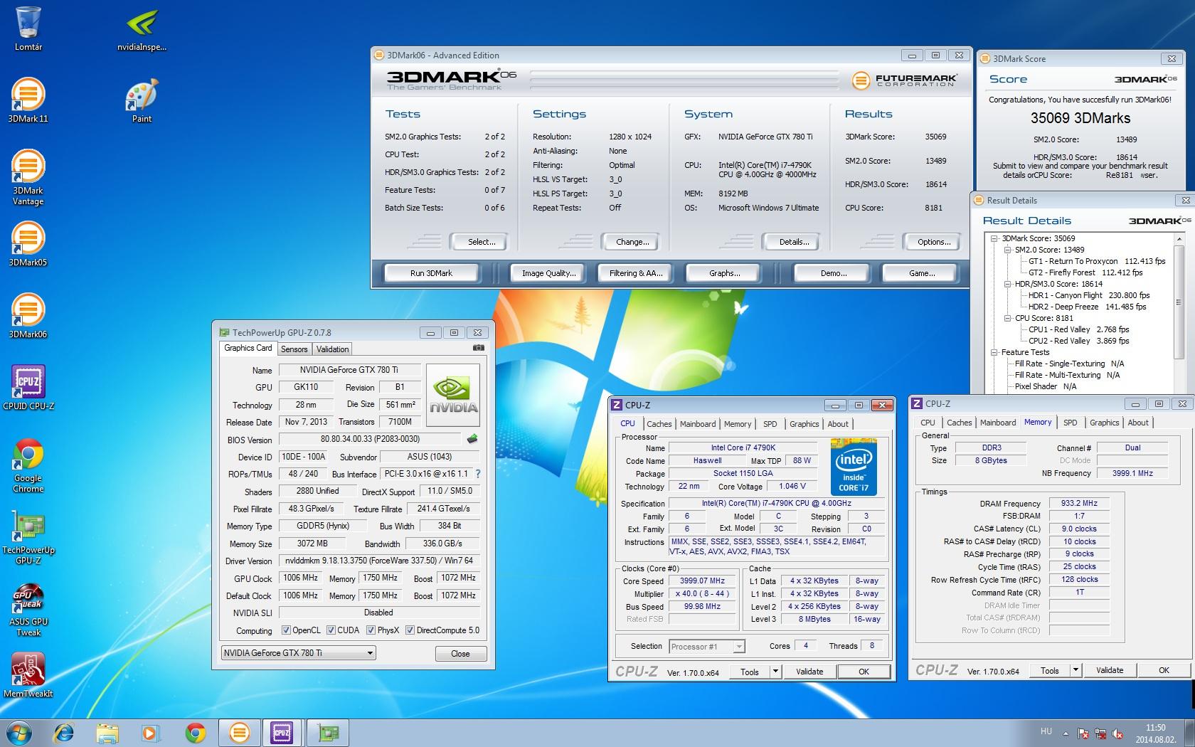Switch to the Sensors tab in GPU-Z
The height and width of the screenshot is (747, 1195).
click(294, 349)
